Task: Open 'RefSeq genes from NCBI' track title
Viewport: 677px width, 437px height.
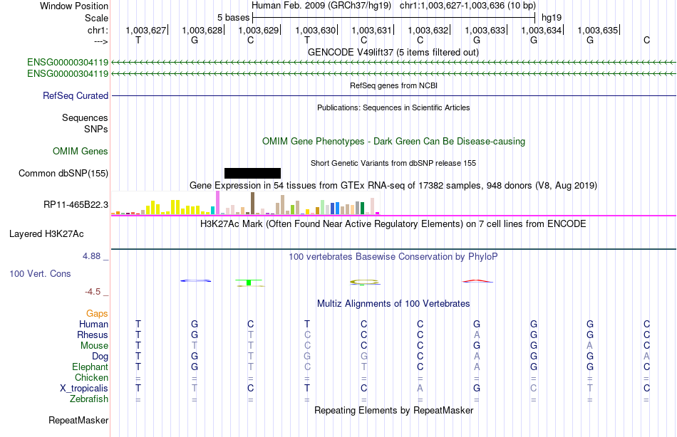Action: (393, 85)
